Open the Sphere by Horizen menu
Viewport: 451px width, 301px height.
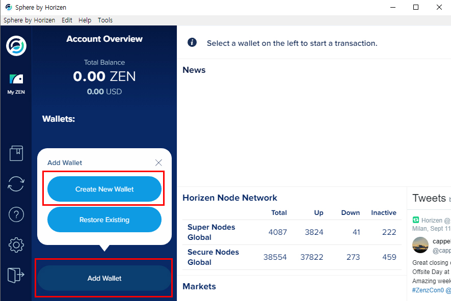click(30, 20)
